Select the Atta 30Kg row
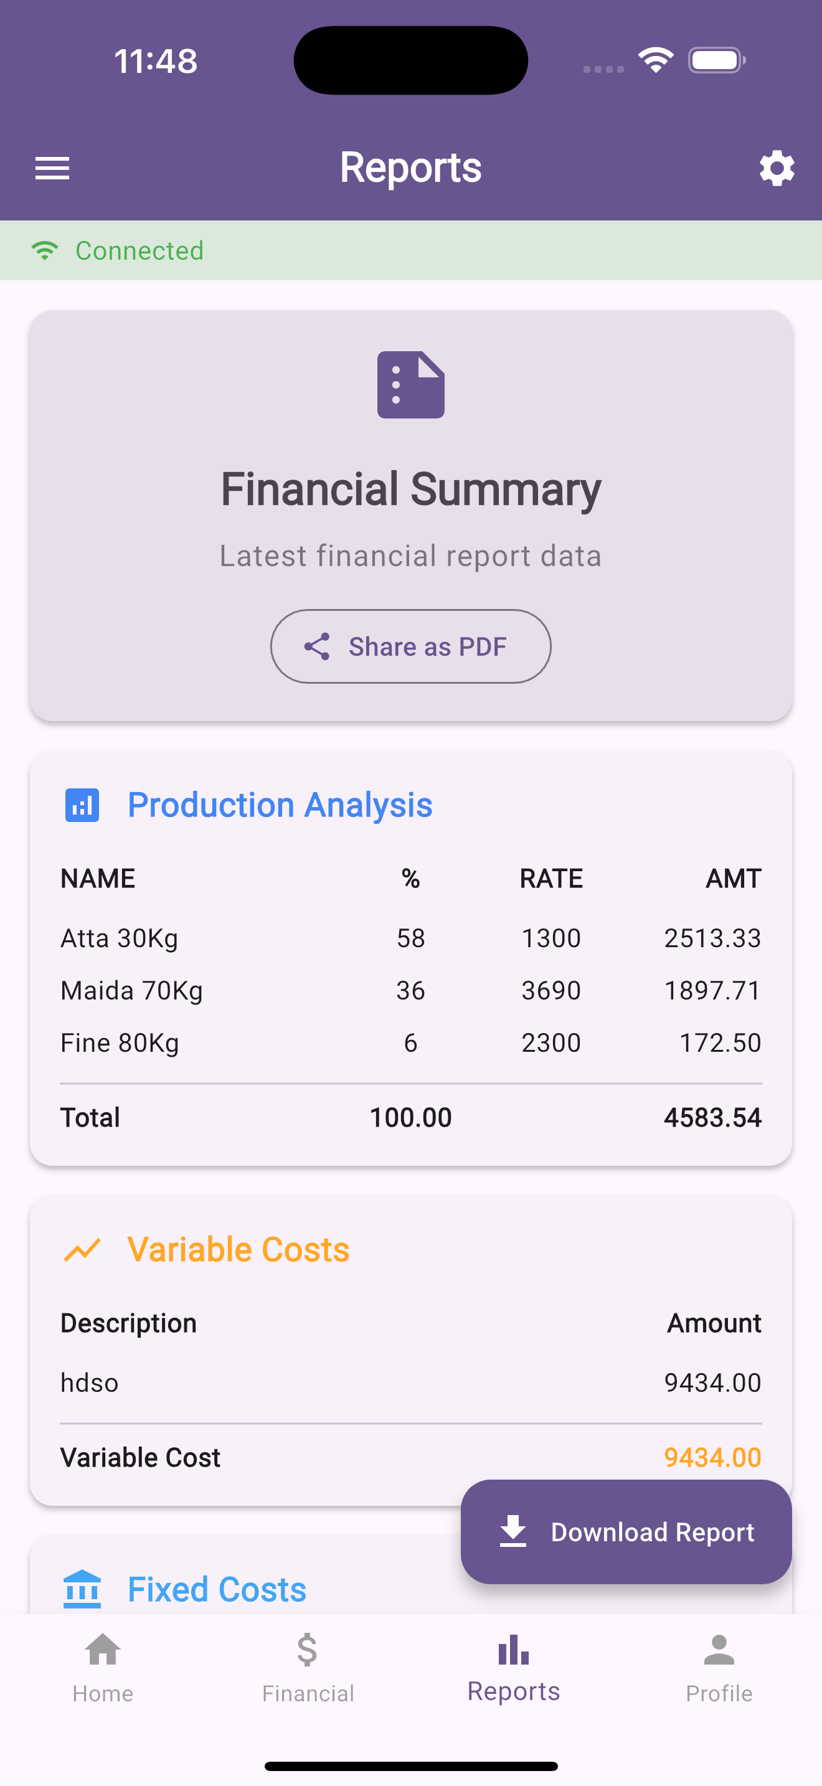Screen dimensions: 822x1786 click(411, 938)
